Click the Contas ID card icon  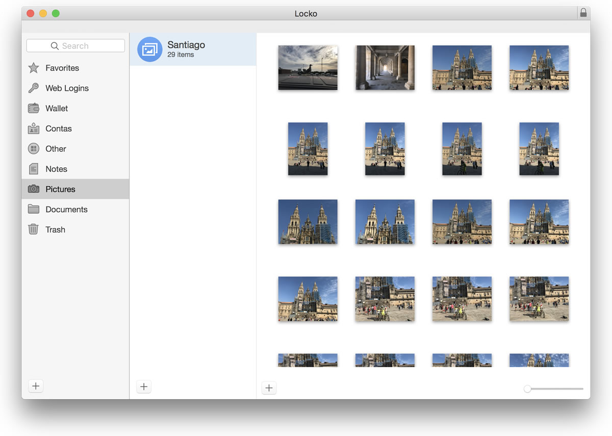[34, 129]
